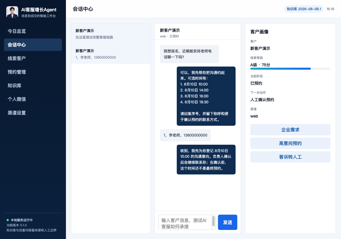Click 当前版本 0.1.0 text
Image resolution: width=341 pixels, height=239 pixels.
point(16,225)
